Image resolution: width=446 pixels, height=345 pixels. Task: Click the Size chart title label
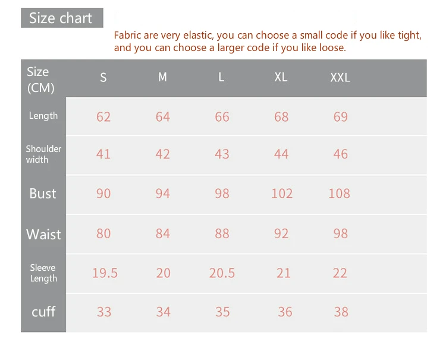[62, 18]
